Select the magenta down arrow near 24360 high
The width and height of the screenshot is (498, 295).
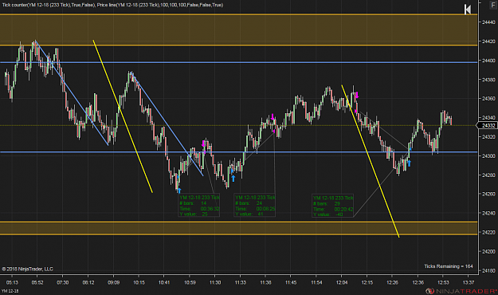[357, 95]
